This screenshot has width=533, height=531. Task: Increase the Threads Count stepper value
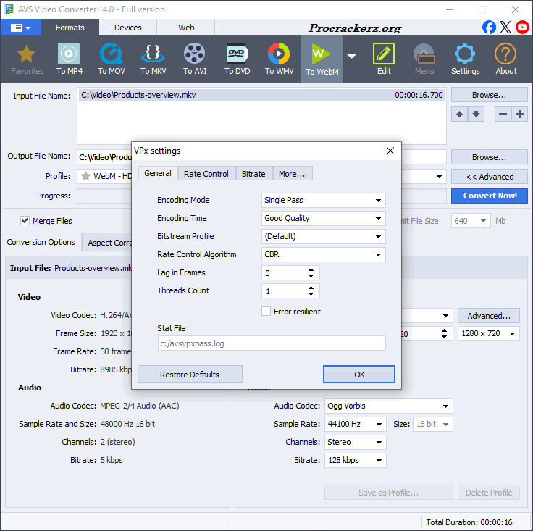311,288
